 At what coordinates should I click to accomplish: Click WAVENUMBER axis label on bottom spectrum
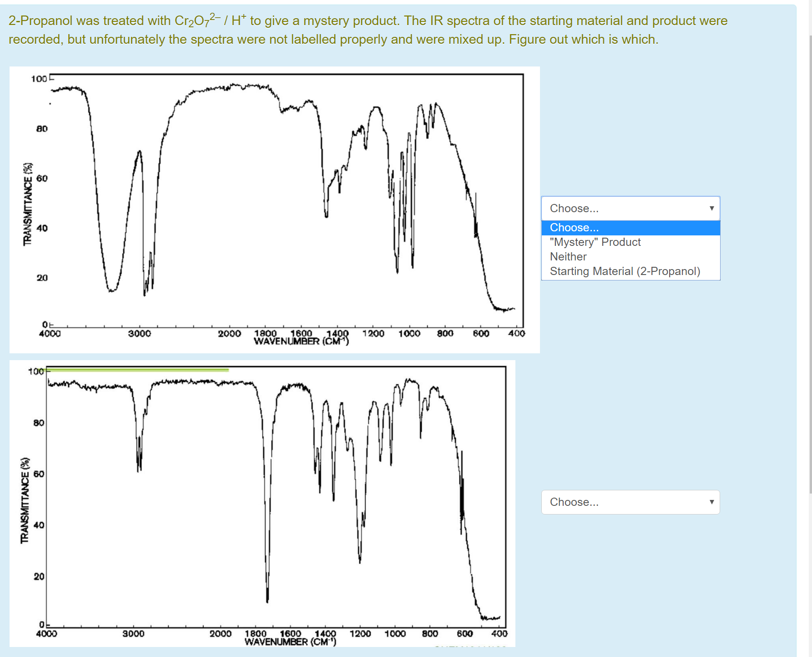tap(290, 642)
